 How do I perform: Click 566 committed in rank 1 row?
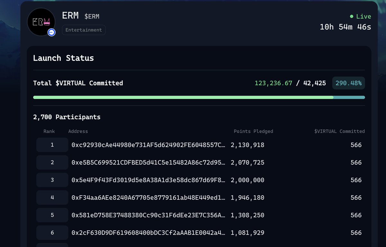[356, 145]
